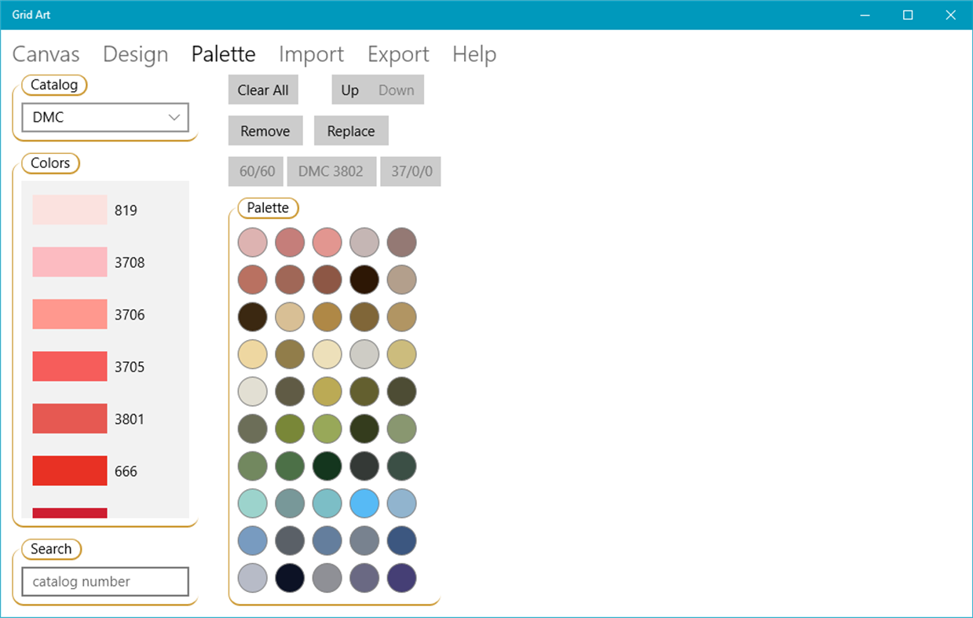This screenshot has height=618, width=973.
Task: Open the Catalog dropdown
Action: [x=105, y=117]
